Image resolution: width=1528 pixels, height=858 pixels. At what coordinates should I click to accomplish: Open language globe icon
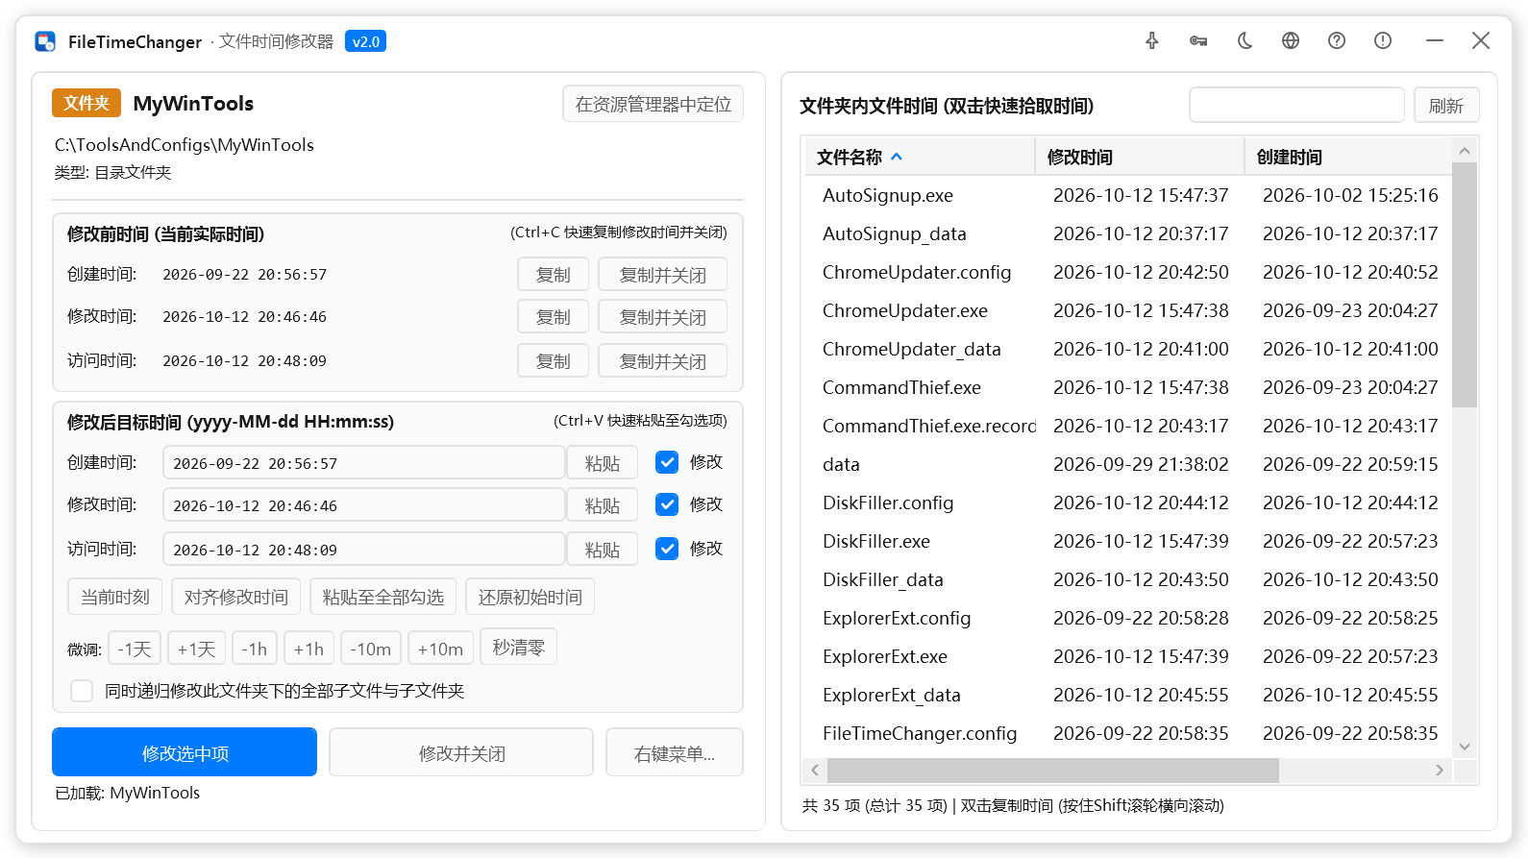pos(1291,40)
